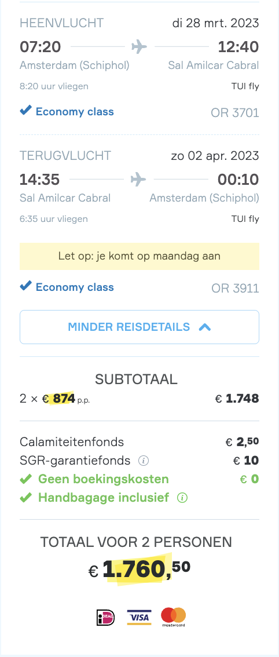The image size is (279, 657).
Task: Collapse details with Minder Reisdetails button
Action: [139, 327]
